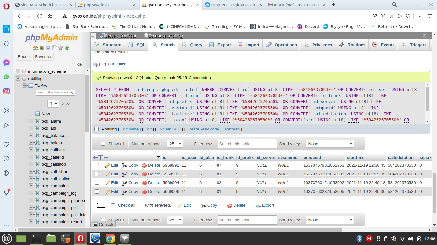This screenshot has width=437, height=245.
Task: Open the phpMyAdmin Console bar
Action: point(103,224)
